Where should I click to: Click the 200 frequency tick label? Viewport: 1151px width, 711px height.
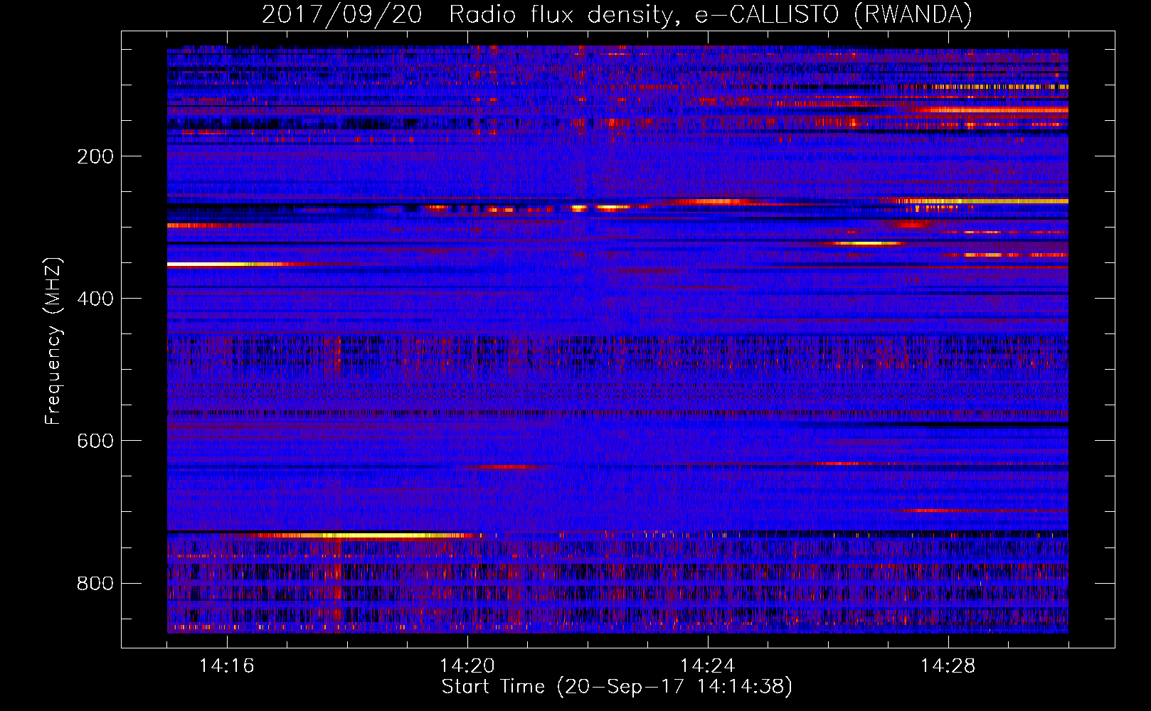tap(95, 156)
